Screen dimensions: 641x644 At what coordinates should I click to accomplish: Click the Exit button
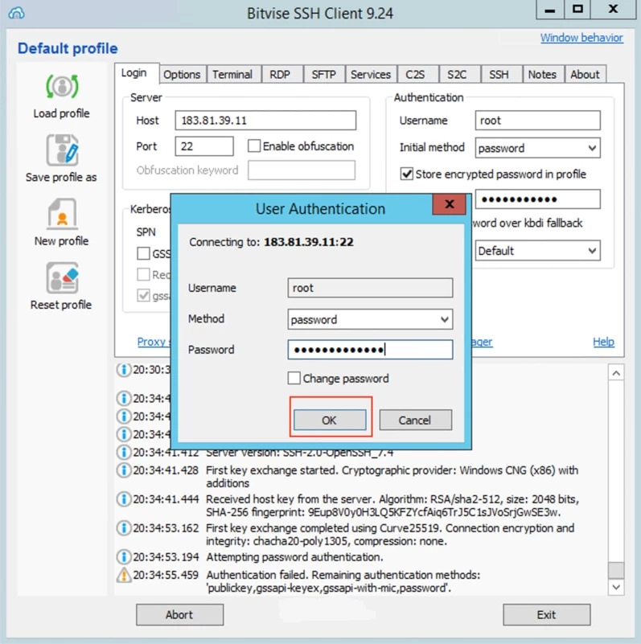coord(546,614)
